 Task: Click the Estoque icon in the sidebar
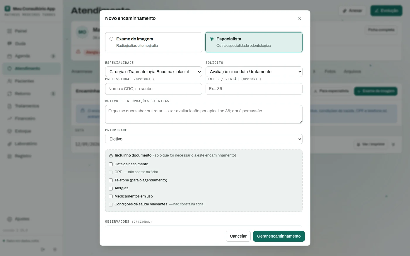(9, 131)
